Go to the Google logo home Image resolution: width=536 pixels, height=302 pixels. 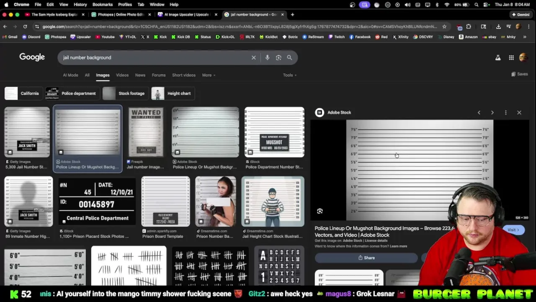click(32, 57)
